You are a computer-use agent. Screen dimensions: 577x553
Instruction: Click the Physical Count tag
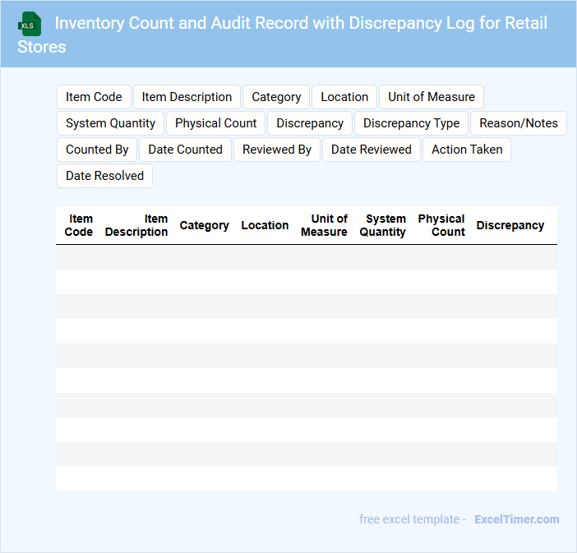215,123
